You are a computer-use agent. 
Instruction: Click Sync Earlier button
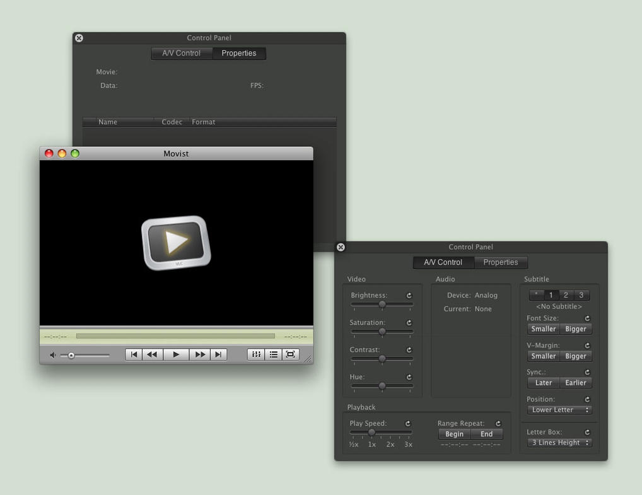576,383
